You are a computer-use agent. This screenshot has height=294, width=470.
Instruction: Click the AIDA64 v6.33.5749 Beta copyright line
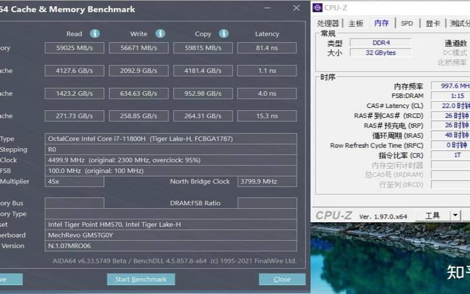(174, 261)
